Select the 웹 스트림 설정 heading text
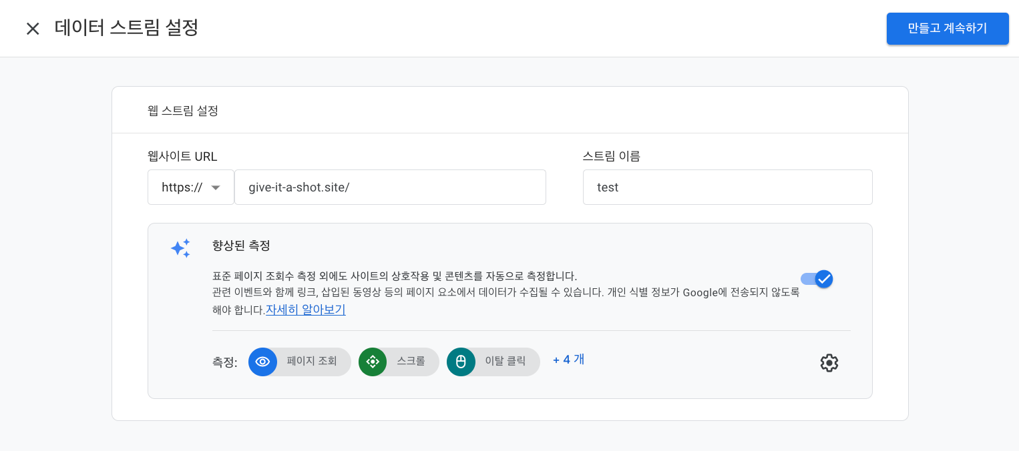Image resolution: width=1019 pixels, height=451 pixels. tap(183, 111)
